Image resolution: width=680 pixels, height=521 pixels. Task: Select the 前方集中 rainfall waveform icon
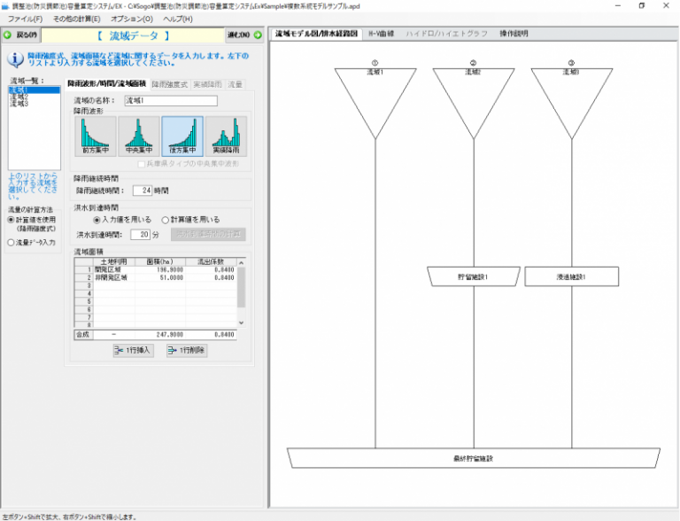pos(96,136)
